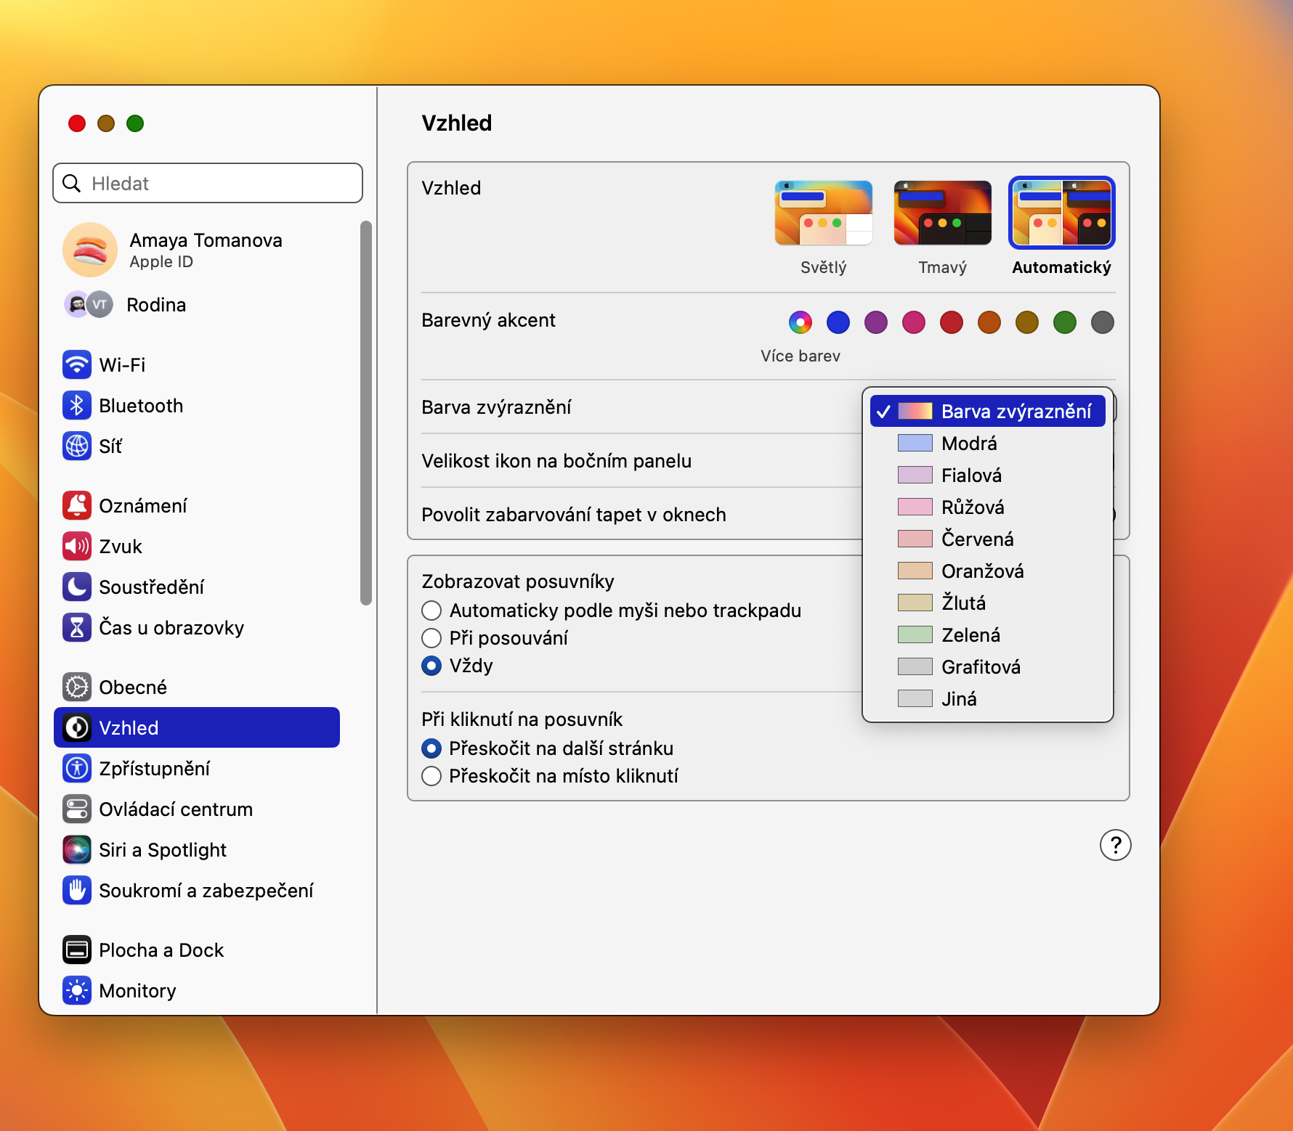Viewport: 1293px width, 1131px height.
Task: Choose Přeskočit na místo kliknutí radio
Action: tap(431, 776)
